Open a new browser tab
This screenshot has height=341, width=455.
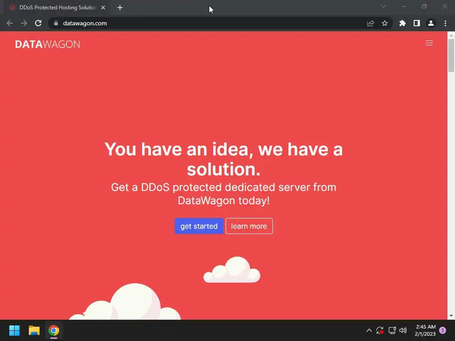[x=120, y=8]
